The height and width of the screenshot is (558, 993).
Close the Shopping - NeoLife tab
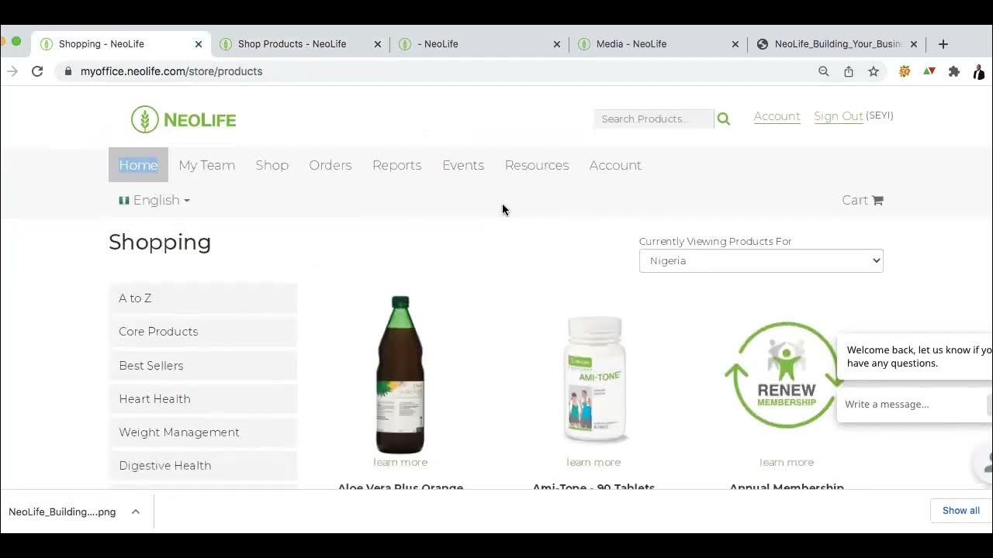[199, 44]
